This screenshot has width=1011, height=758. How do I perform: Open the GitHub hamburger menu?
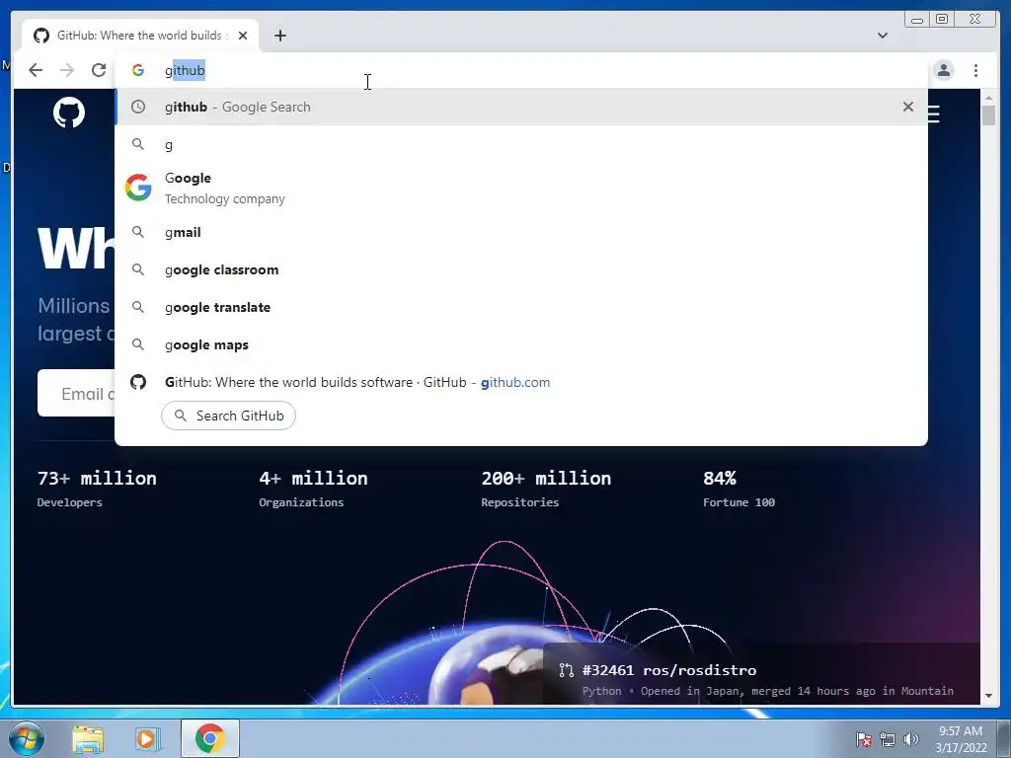point(934,114)
